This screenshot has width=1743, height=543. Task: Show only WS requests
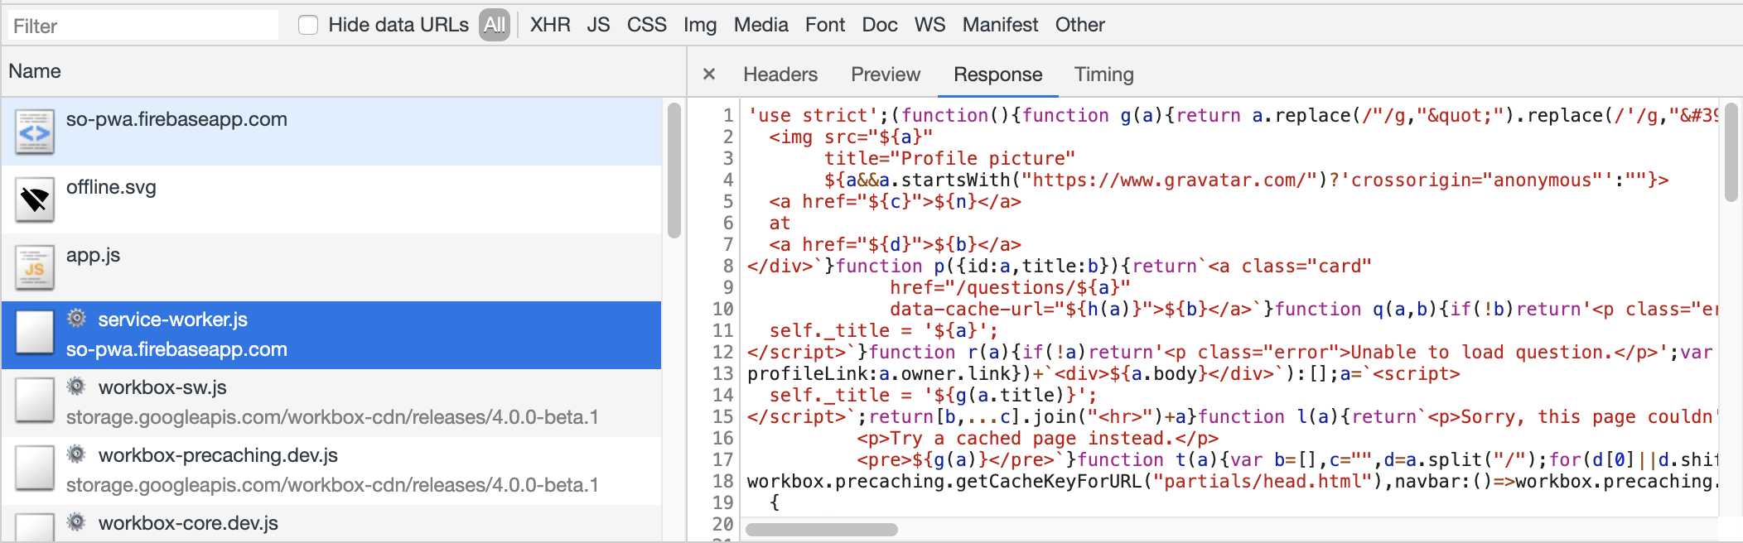click(x=929, y=25)
